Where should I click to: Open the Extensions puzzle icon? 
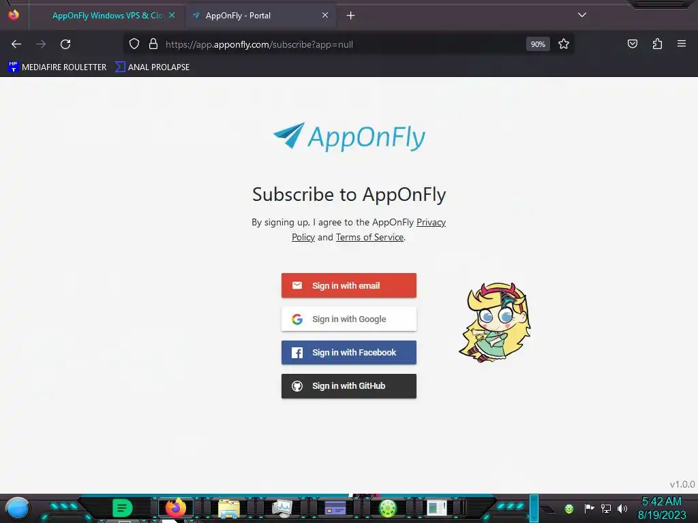(657, 44)
